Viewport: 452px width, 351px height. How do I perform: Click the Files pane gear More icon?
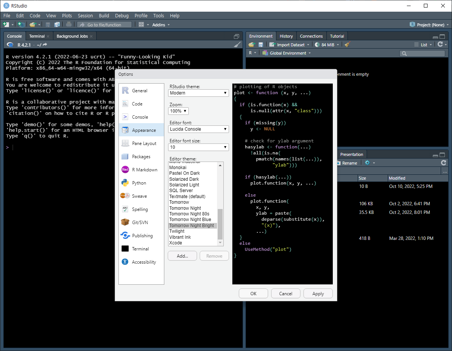(x=367, y=163)
